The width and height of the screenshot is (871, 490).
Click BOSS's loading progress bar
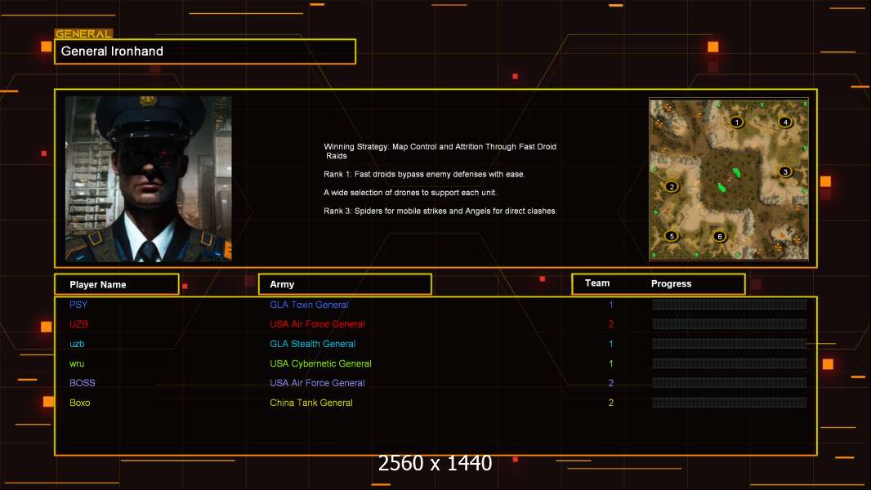pos(730,383)
